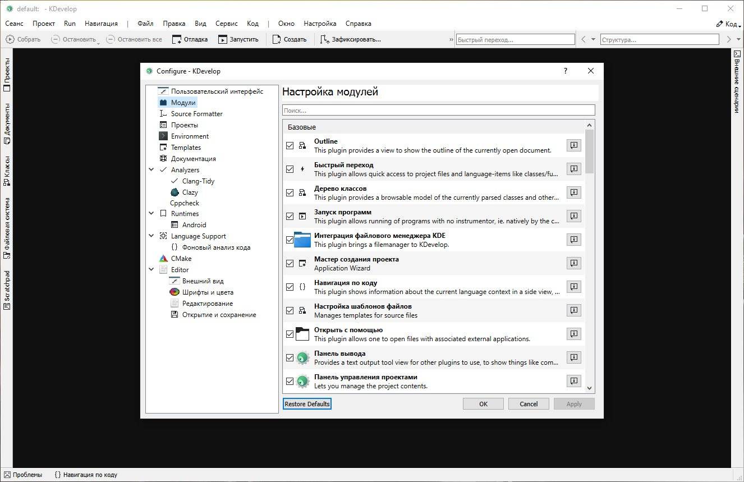744x482 pixels.
Task: Open the Файловая система side panel
Action: click(7, 228)
